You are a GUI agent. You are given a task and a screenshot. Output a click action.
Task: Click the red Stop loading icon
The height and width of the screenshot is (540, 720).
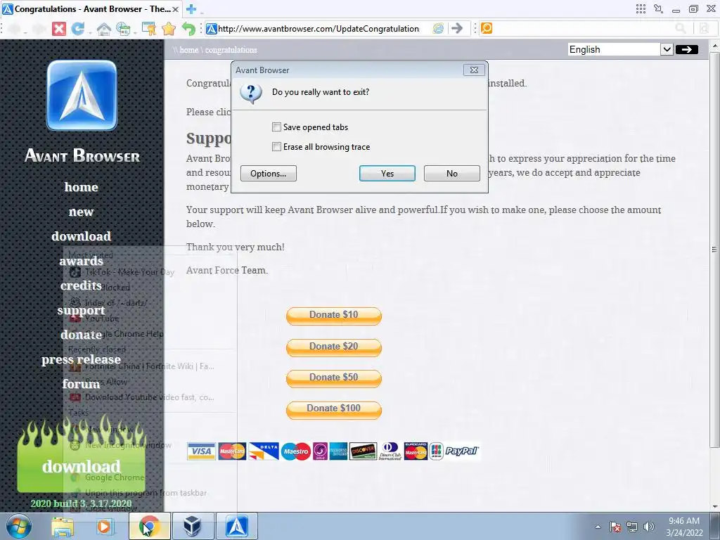pos(59,29)
